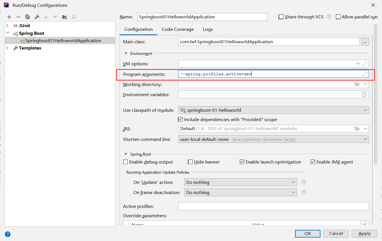Screen dimensions: 382x241
Task: Copy the configuration using the copy icon
Action: coord(27,17)
